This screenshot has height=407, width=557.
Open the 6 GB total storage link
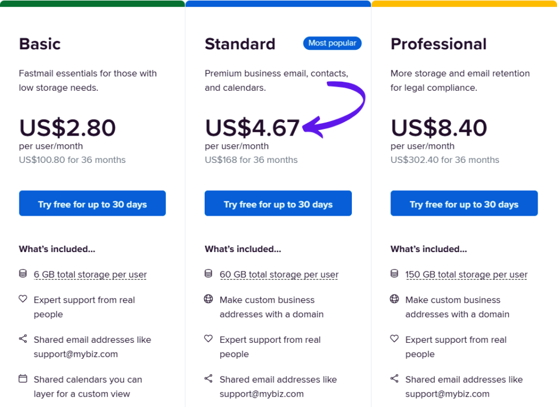click(x=90, y=274)
